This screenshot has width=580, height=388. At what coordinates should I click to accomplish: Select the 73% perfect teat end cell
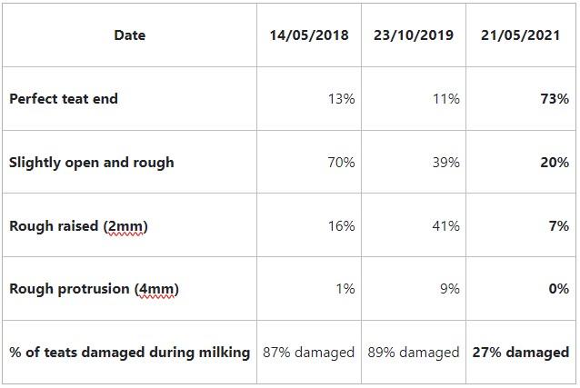(x=555, y=99)
